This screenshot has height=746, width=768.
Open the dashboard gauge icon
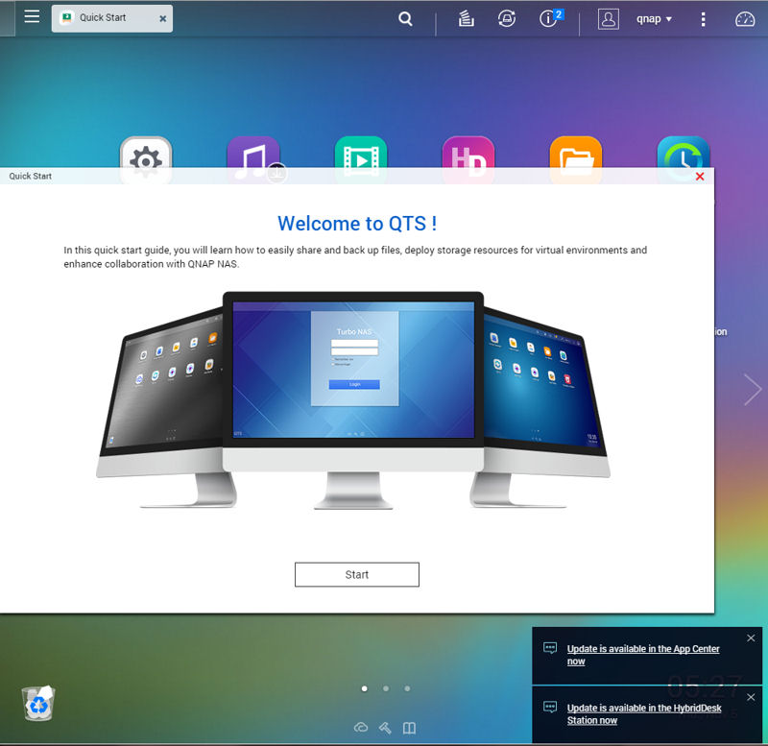(745, 19)
